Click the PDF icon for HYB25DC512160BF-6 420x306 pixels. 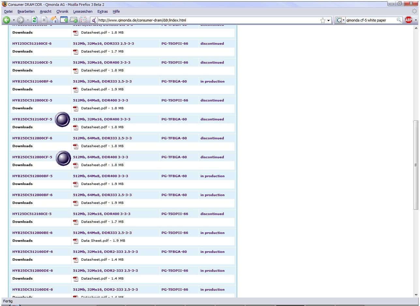coord(76,89)
